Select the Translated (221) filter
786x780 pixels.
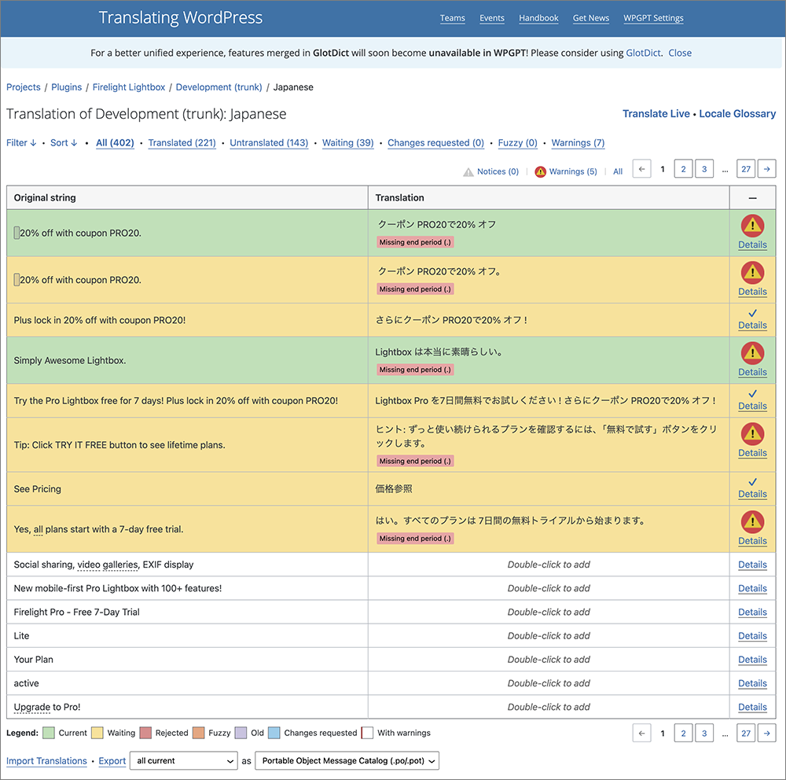coord(182,142)
